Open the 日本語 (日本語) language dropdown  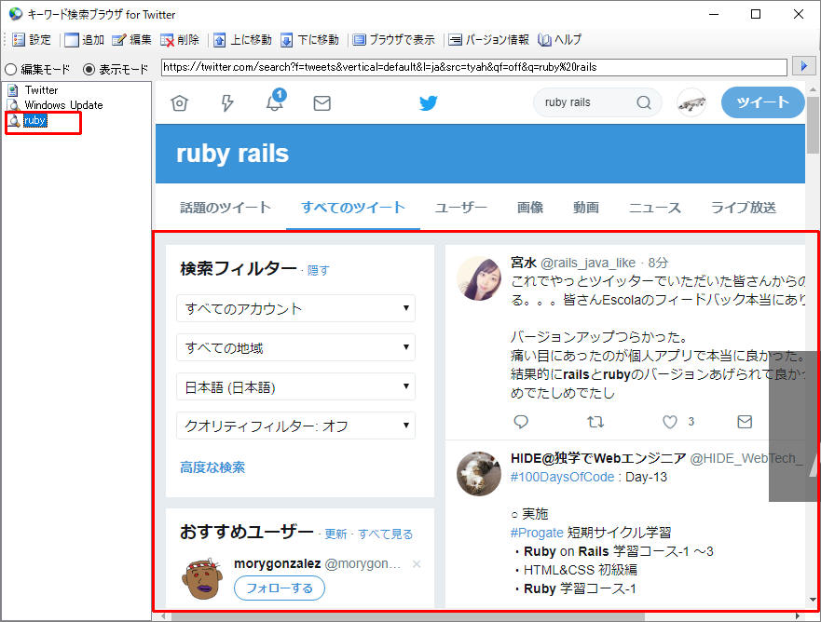click(x=295, y=386)
